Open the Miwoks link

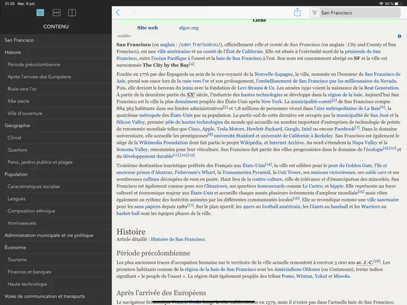pyautogui.click(x=342, y=276)
